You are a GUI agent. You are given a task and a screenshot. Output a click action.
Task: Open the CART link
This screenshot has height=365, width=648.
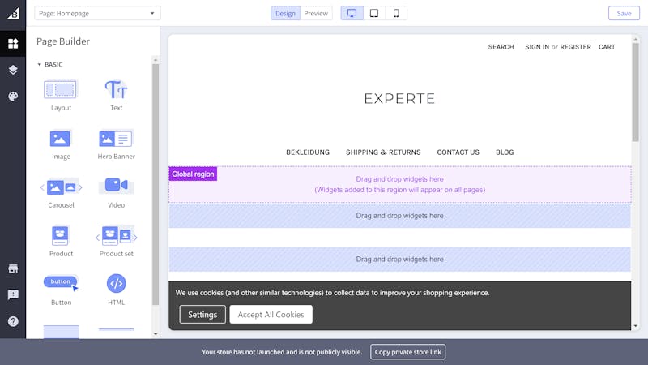(607, 47)
